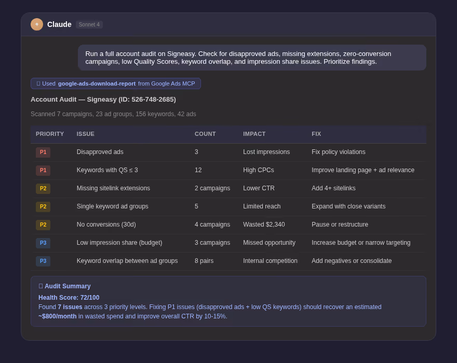Image resolution: width=457 pixels, height=363 pixels.
Task: Click the P3 badge for Keyword overlap
Action: click(x=43, y=261)
